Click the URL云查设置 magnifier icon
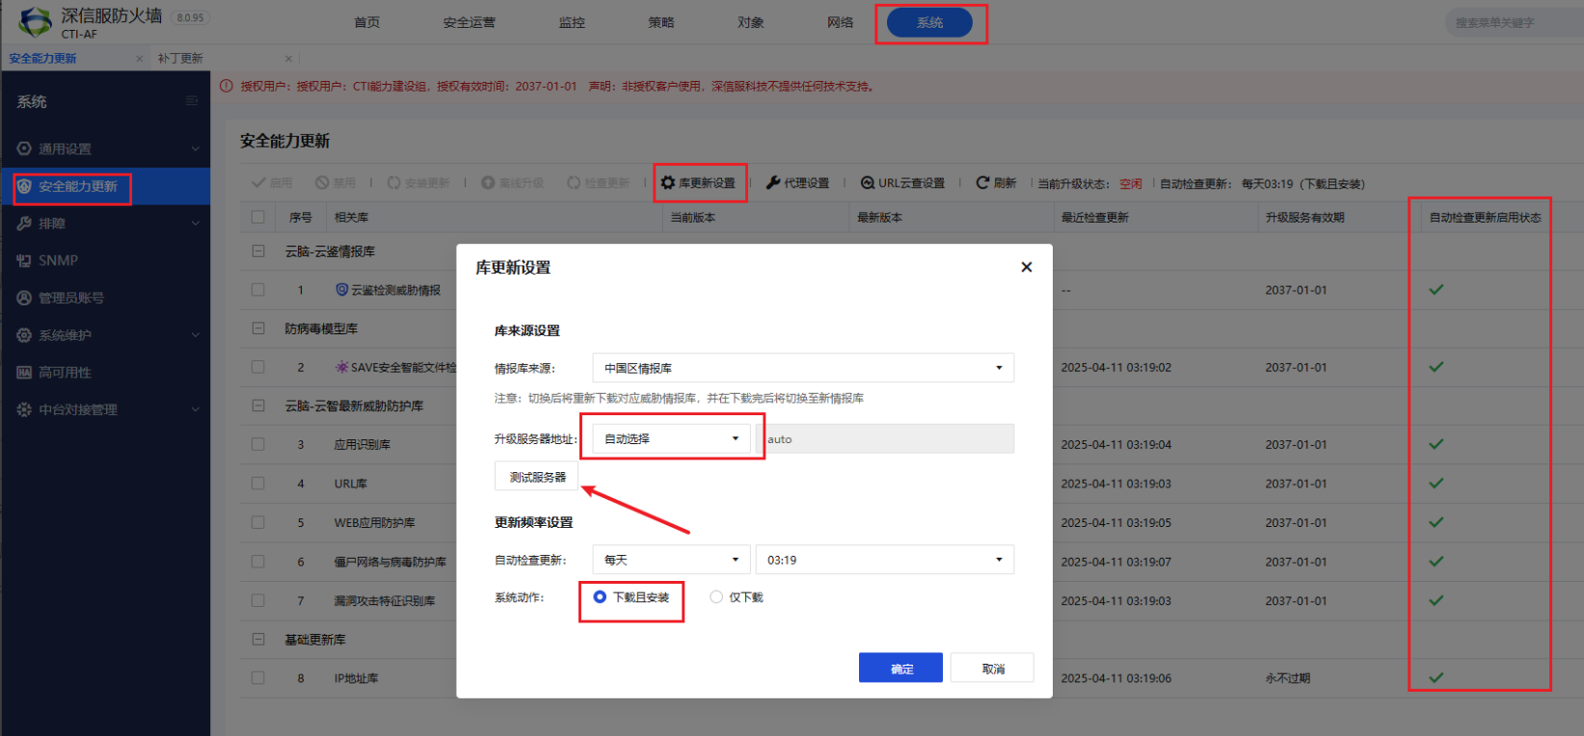 pyautogui.click(x=868, y=183)
